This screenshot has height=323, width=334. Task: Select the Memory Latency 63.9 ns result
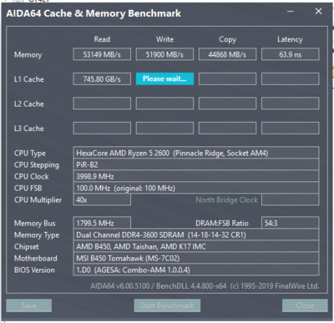[x=291, y=54]
